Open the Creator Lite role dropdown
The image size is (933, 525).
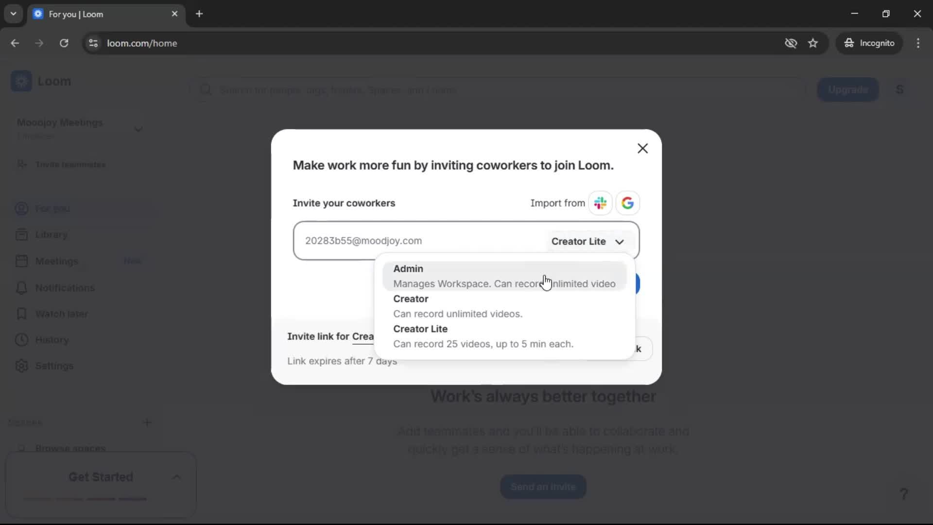coord(588,242)
